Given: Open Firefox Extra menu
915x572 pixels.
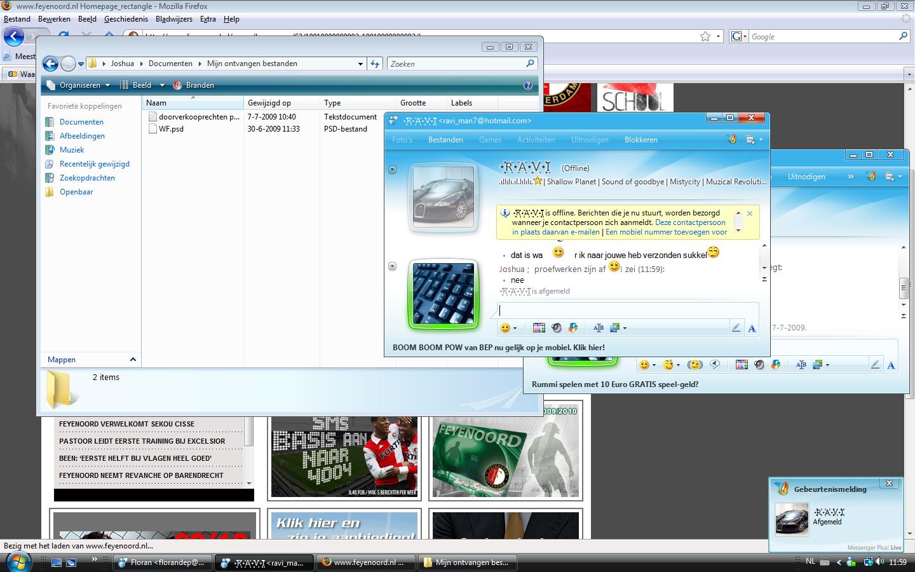Looking at the screenshot, I should (208, 19).
